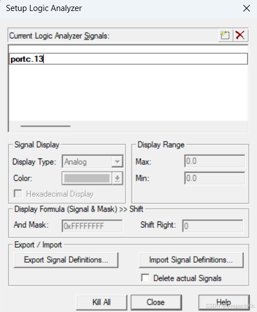Viewport: 257px width, 312px height.
Task: Click the Shift Right input field
Action: (x=213, y=226)
